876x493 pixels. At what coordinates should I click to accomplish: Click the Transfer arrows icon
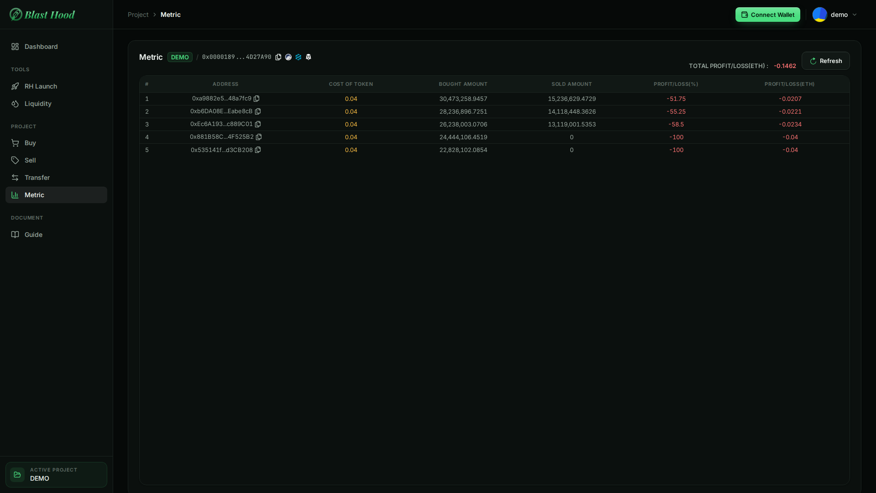point(15,178)
